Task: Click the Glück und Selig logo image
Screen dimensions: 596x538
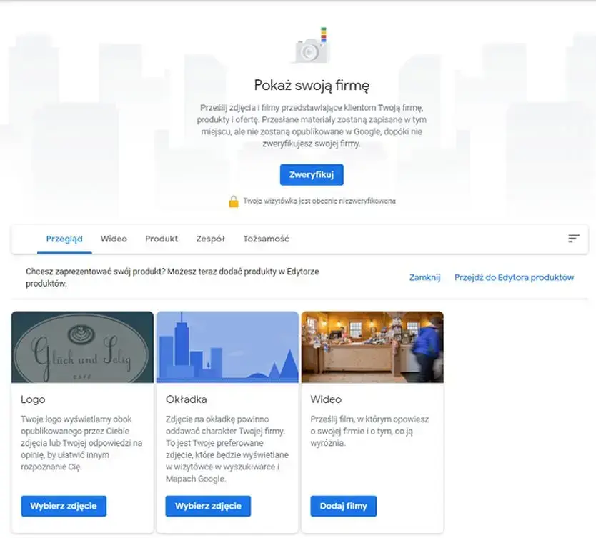Action: point(82,347)
